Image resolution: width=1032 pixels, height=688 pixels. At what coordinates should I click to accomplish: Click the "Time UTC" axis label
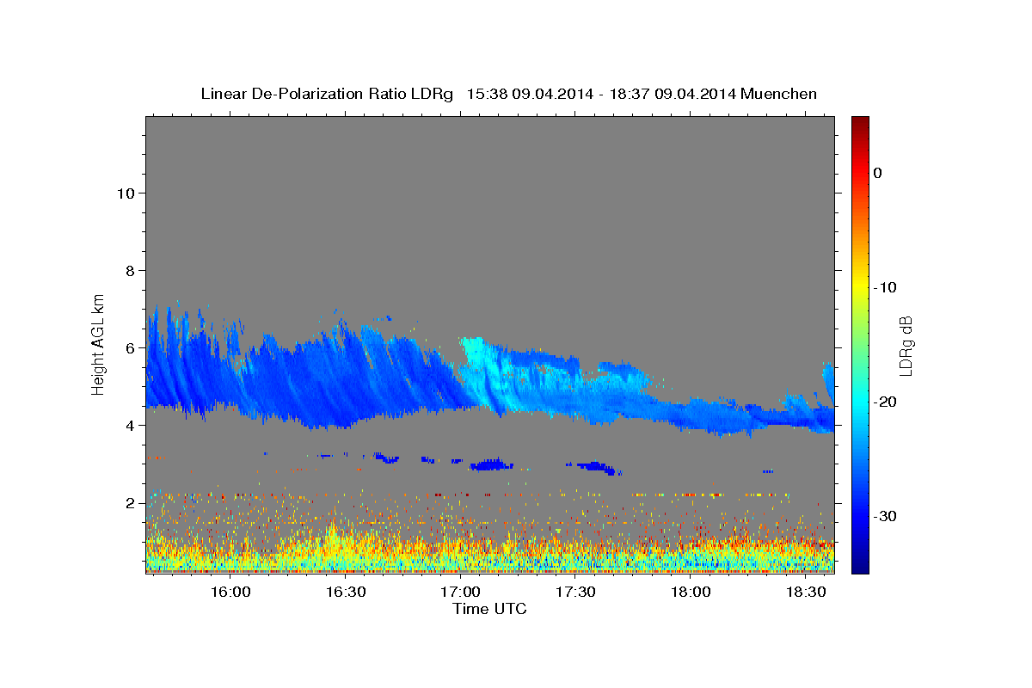[489, 609]
